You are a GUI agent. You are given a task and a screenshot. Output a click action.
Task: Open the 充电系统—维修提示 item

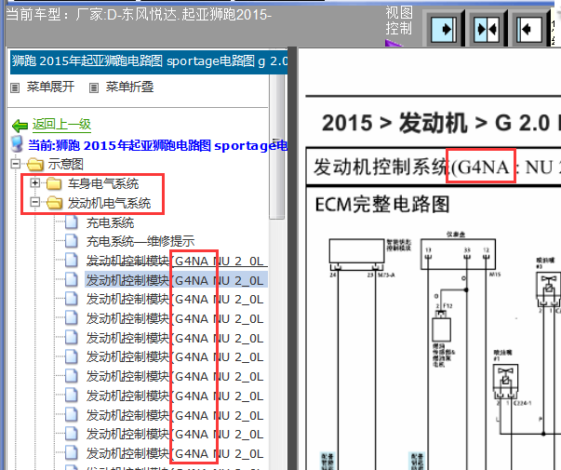[140, 241]
